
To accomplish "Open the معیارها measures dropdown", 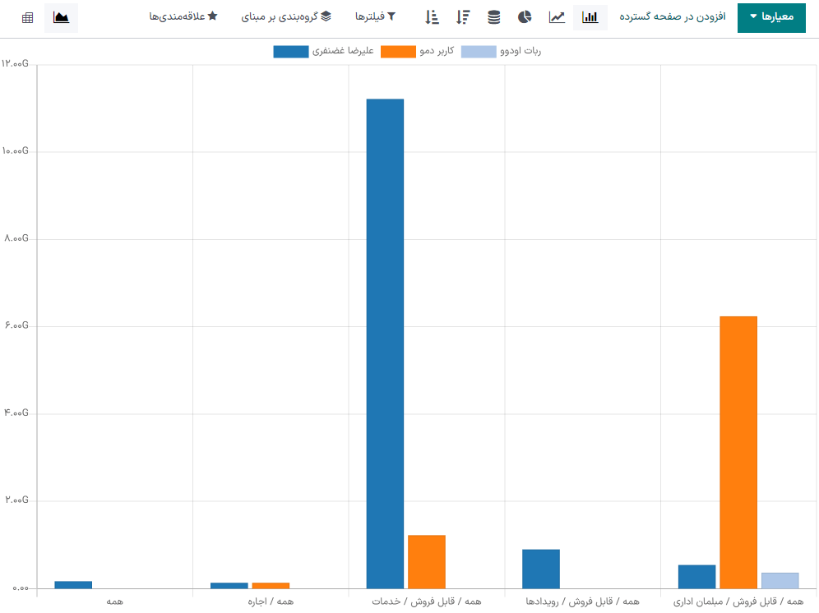I will click(770, 17).
